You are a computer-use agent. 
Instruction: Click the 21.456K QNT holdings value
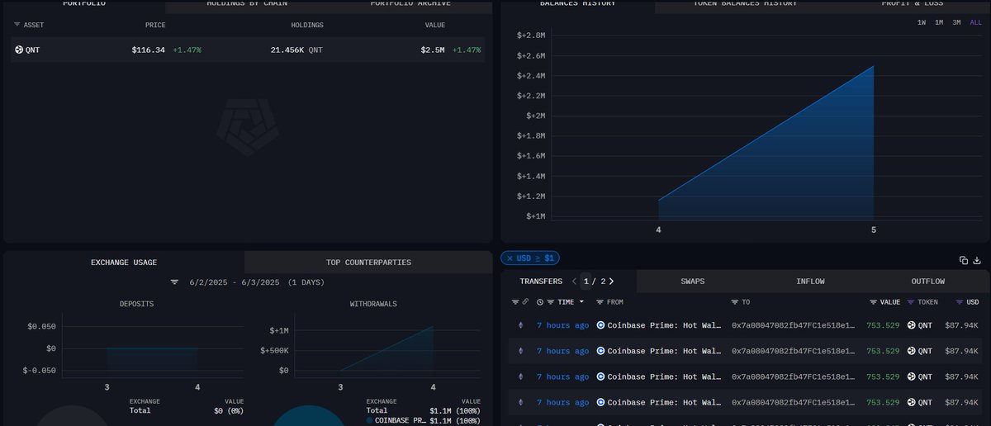(x=296, y=50)
